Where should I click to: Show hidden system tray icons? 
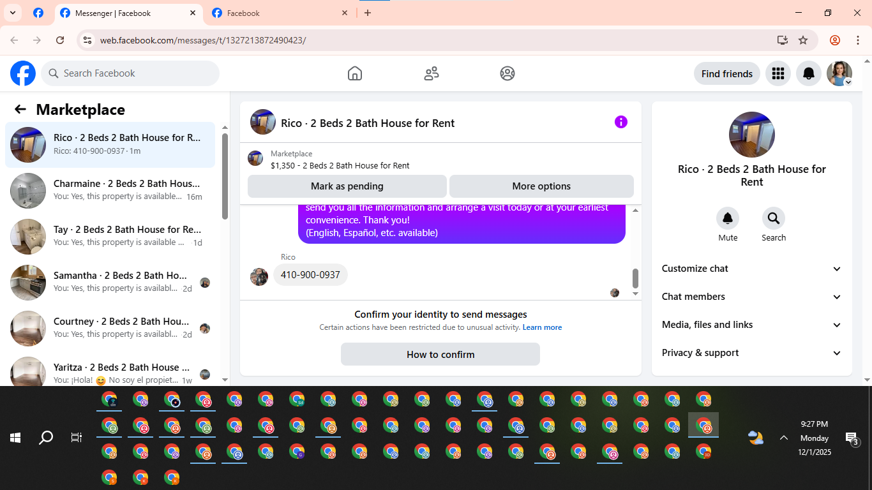(x=783, y=438)
